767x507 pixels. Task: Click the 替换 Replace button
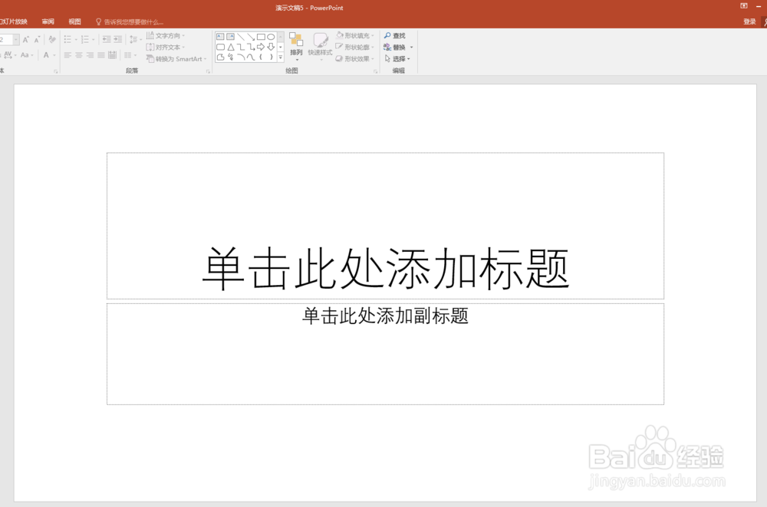[x=395, y=47]
